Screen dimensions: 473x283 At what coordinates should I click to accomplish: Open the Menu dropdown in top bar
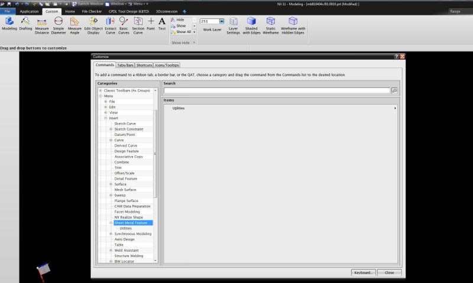click(x=138, y=4)
